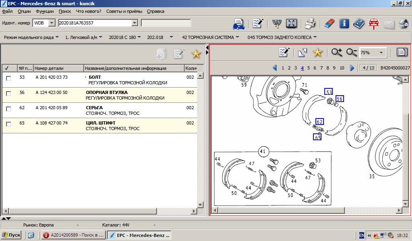Open the Файл menu
The image size is (412, 241).
click(7, 11)
